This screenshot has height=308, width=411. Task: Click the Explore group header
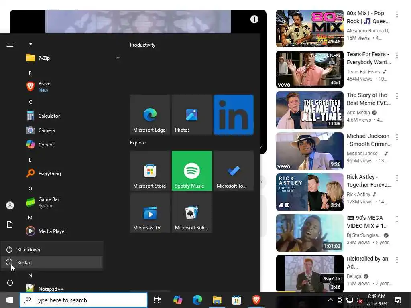click(x=138, y=143)
